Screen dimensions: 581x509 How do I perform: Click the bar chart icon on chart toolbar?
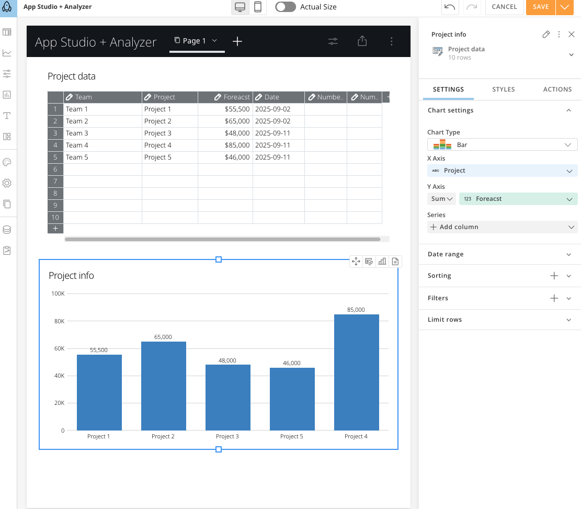pyautogui.click(x=382, y=262)
